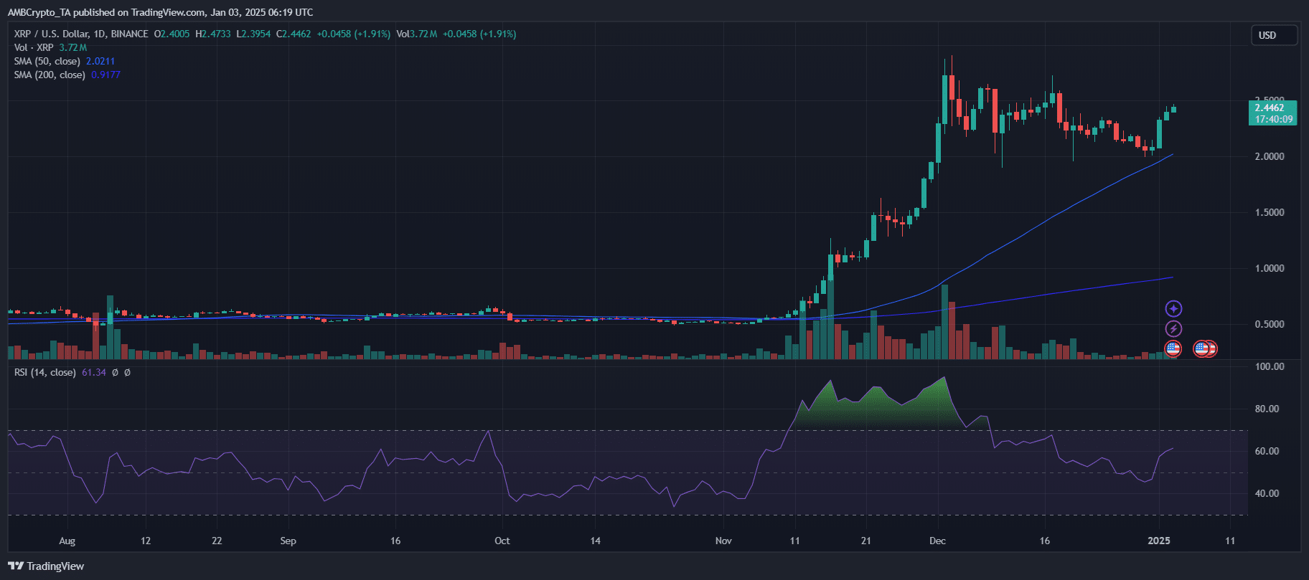This screenshot has width=1309, height=580.
Task: Click the TradingView logo
Action: (x=46, y=566)
